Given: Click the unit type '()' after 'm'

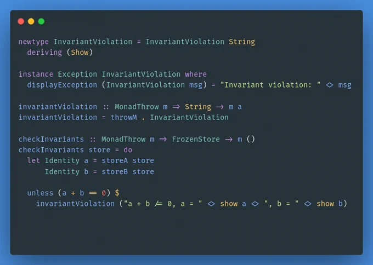Looking at the screenshot, I should (x=251, y=139).
